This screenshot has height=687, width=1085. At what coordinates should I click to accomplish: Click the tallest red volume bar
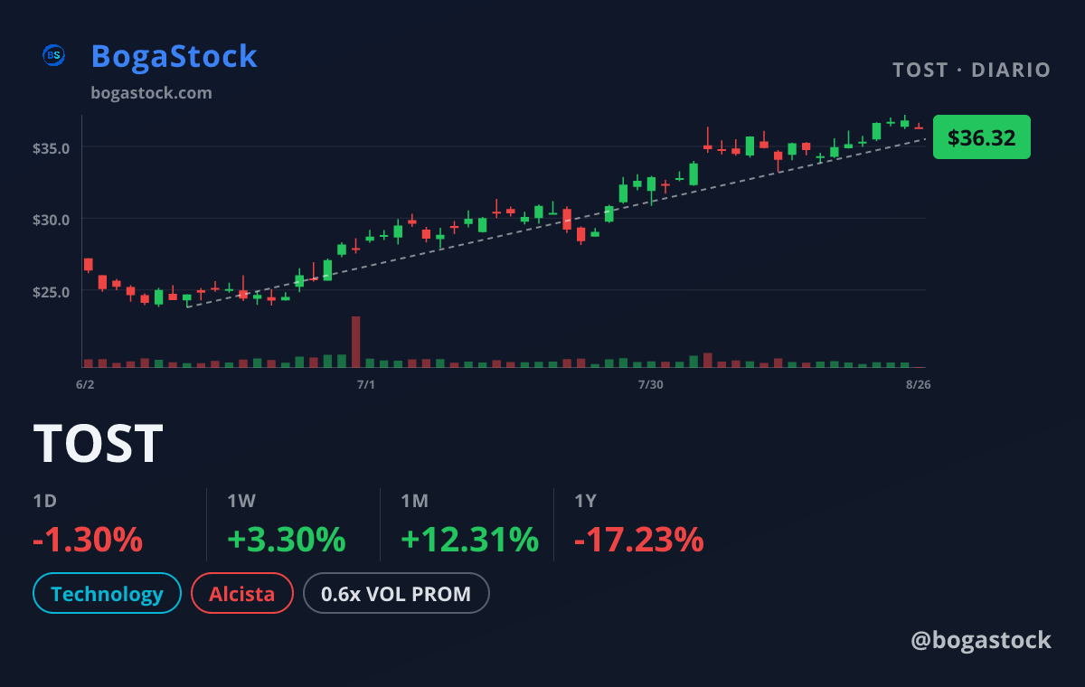[356, 342]
